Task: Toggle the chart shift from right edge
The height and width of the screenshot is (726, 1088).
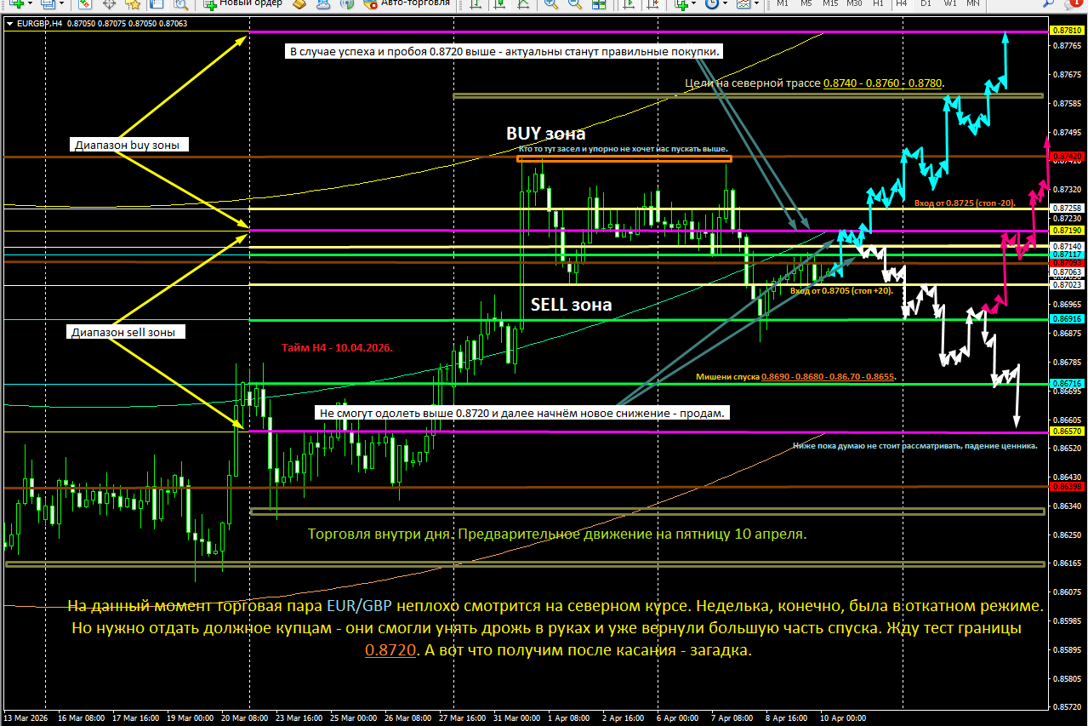Action: [654, 5]
